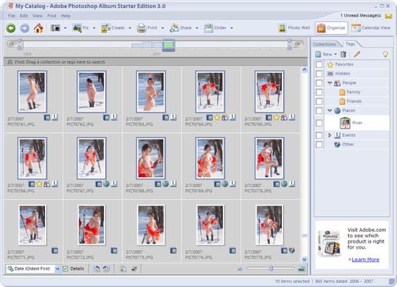Check the Favorites tag checkbox
Screen dimensions: 397x287
(x=319, y=65)
